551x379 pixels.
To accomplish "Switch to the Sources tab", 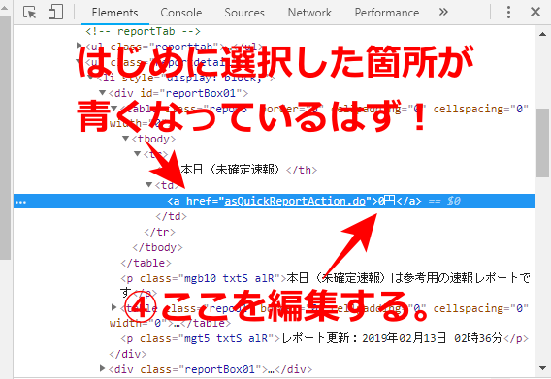I will tap(244, 13).
